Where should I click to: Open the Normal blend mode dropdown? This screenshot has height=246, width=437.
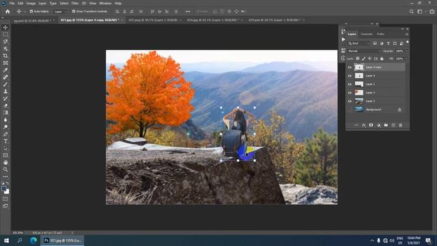[364, 51]
